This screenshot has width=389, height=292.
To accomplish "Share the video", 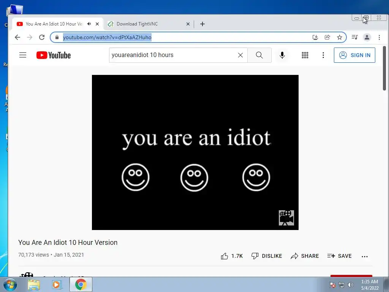I will pyautogui.click(x=305, y=256).
